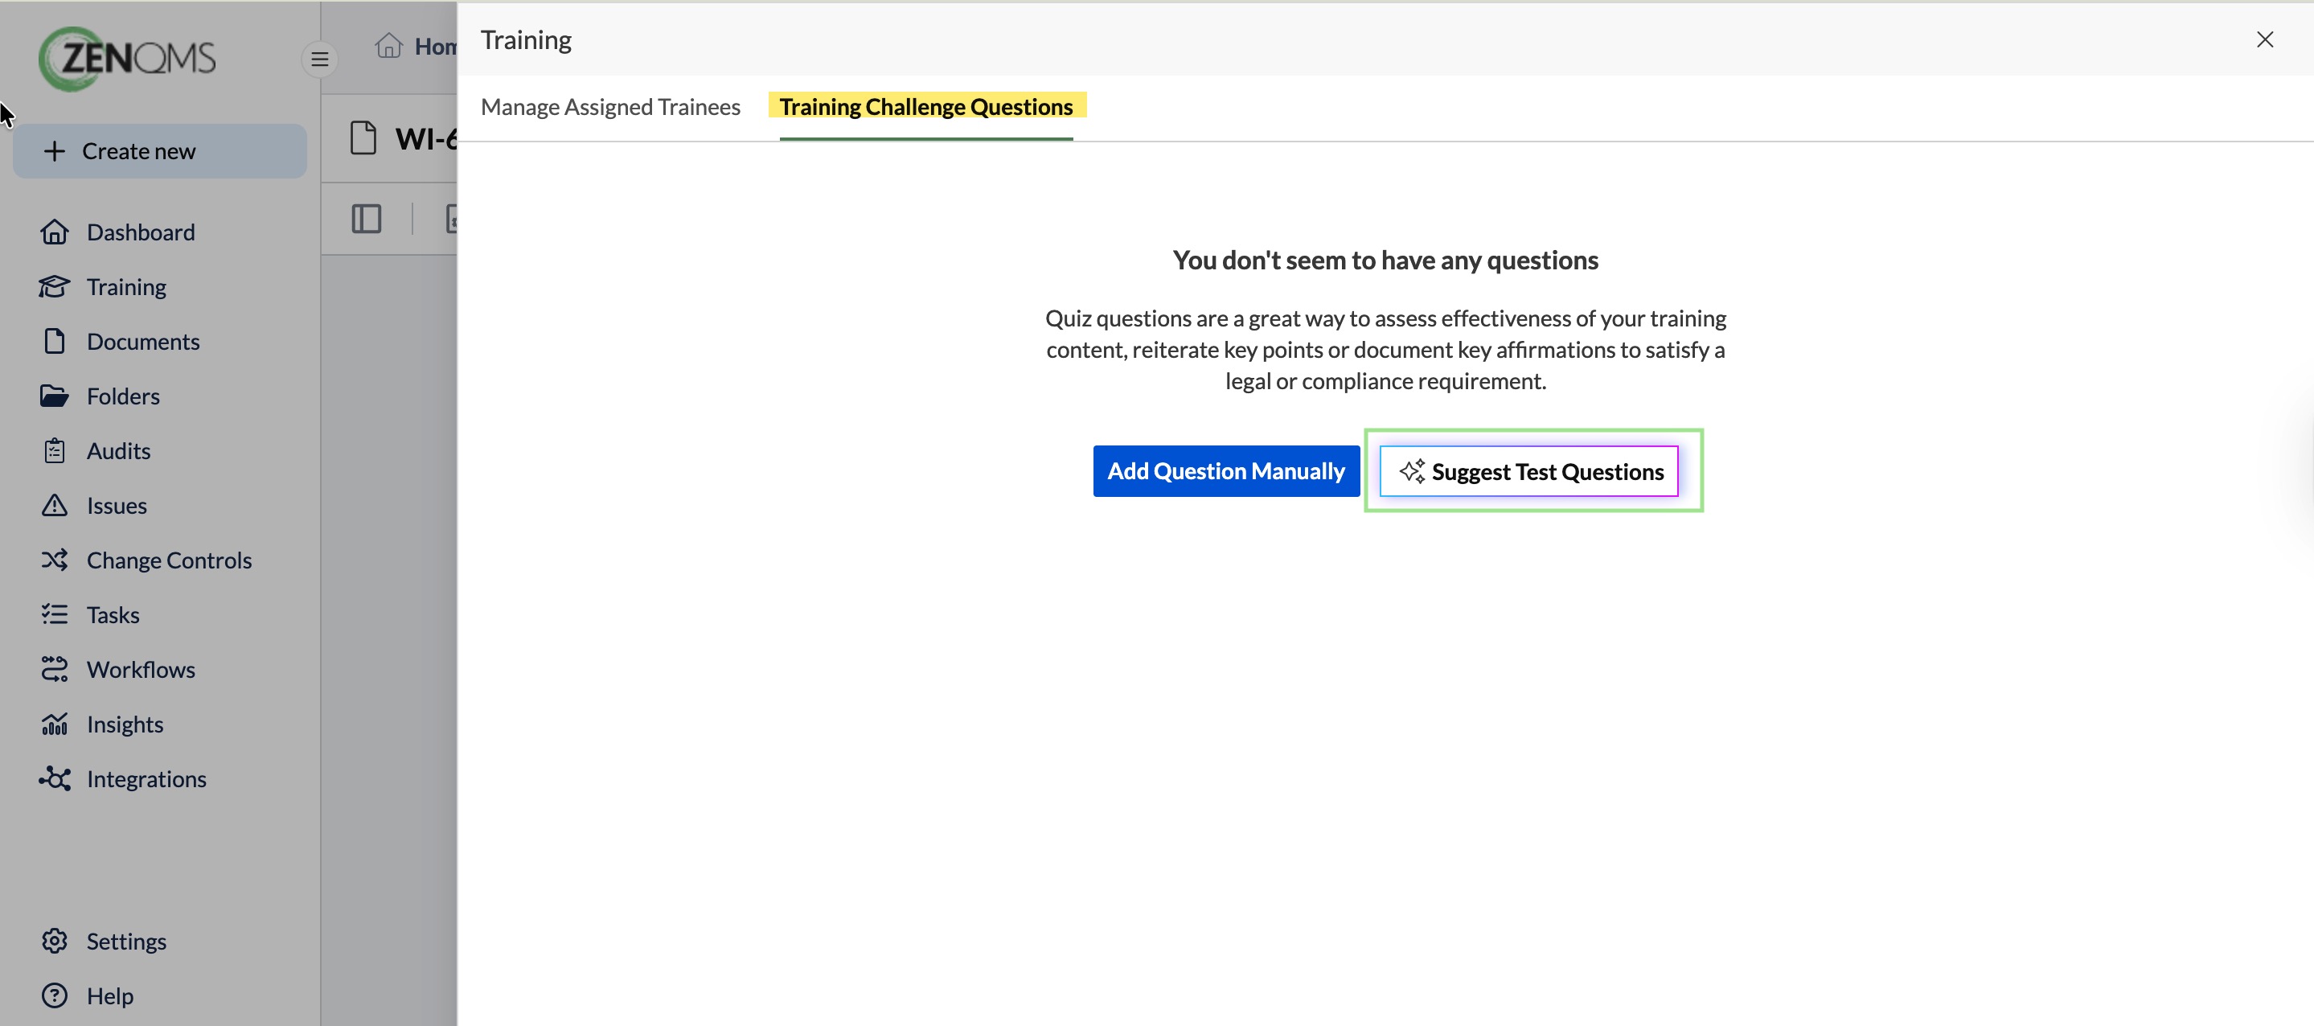The height and width of the screenshot is (1026, 2314).
Task: Click Home breadcrumb text
Action: (436, 47)
